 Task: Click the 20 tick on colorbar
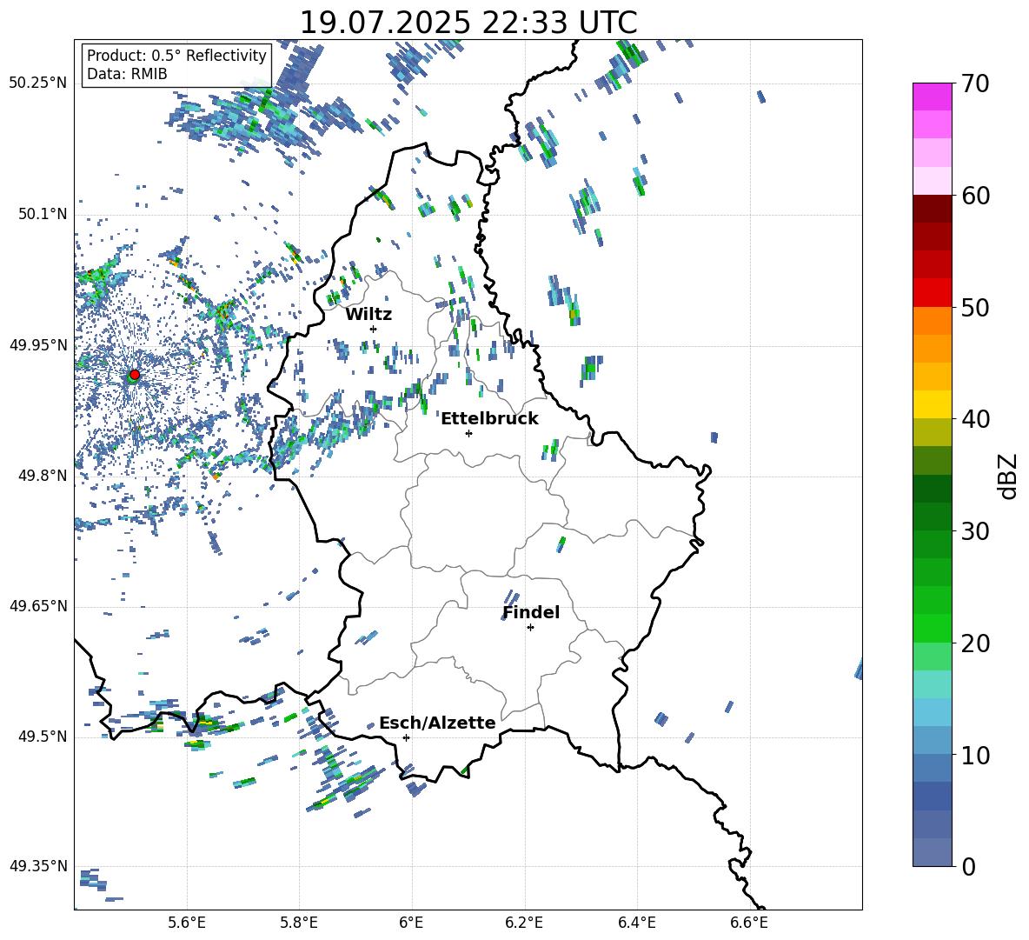pyautogui.click(x=975, y=643)
